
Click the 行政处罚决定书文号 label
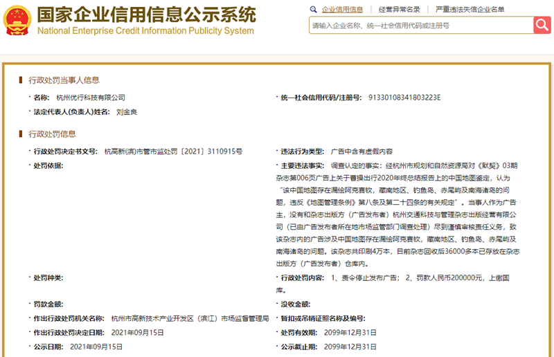click(65, 152)
